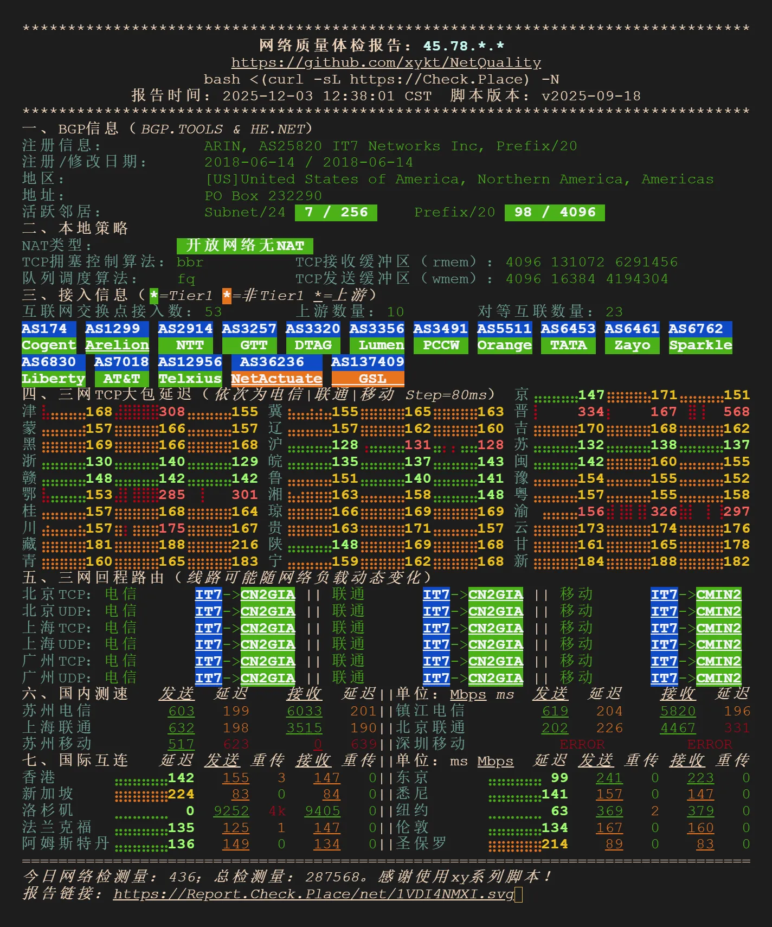This screenshot has height=927, width=772.
Task: Click the 镇江电信 receive speed 5820
Action: [x=678, y=711]
